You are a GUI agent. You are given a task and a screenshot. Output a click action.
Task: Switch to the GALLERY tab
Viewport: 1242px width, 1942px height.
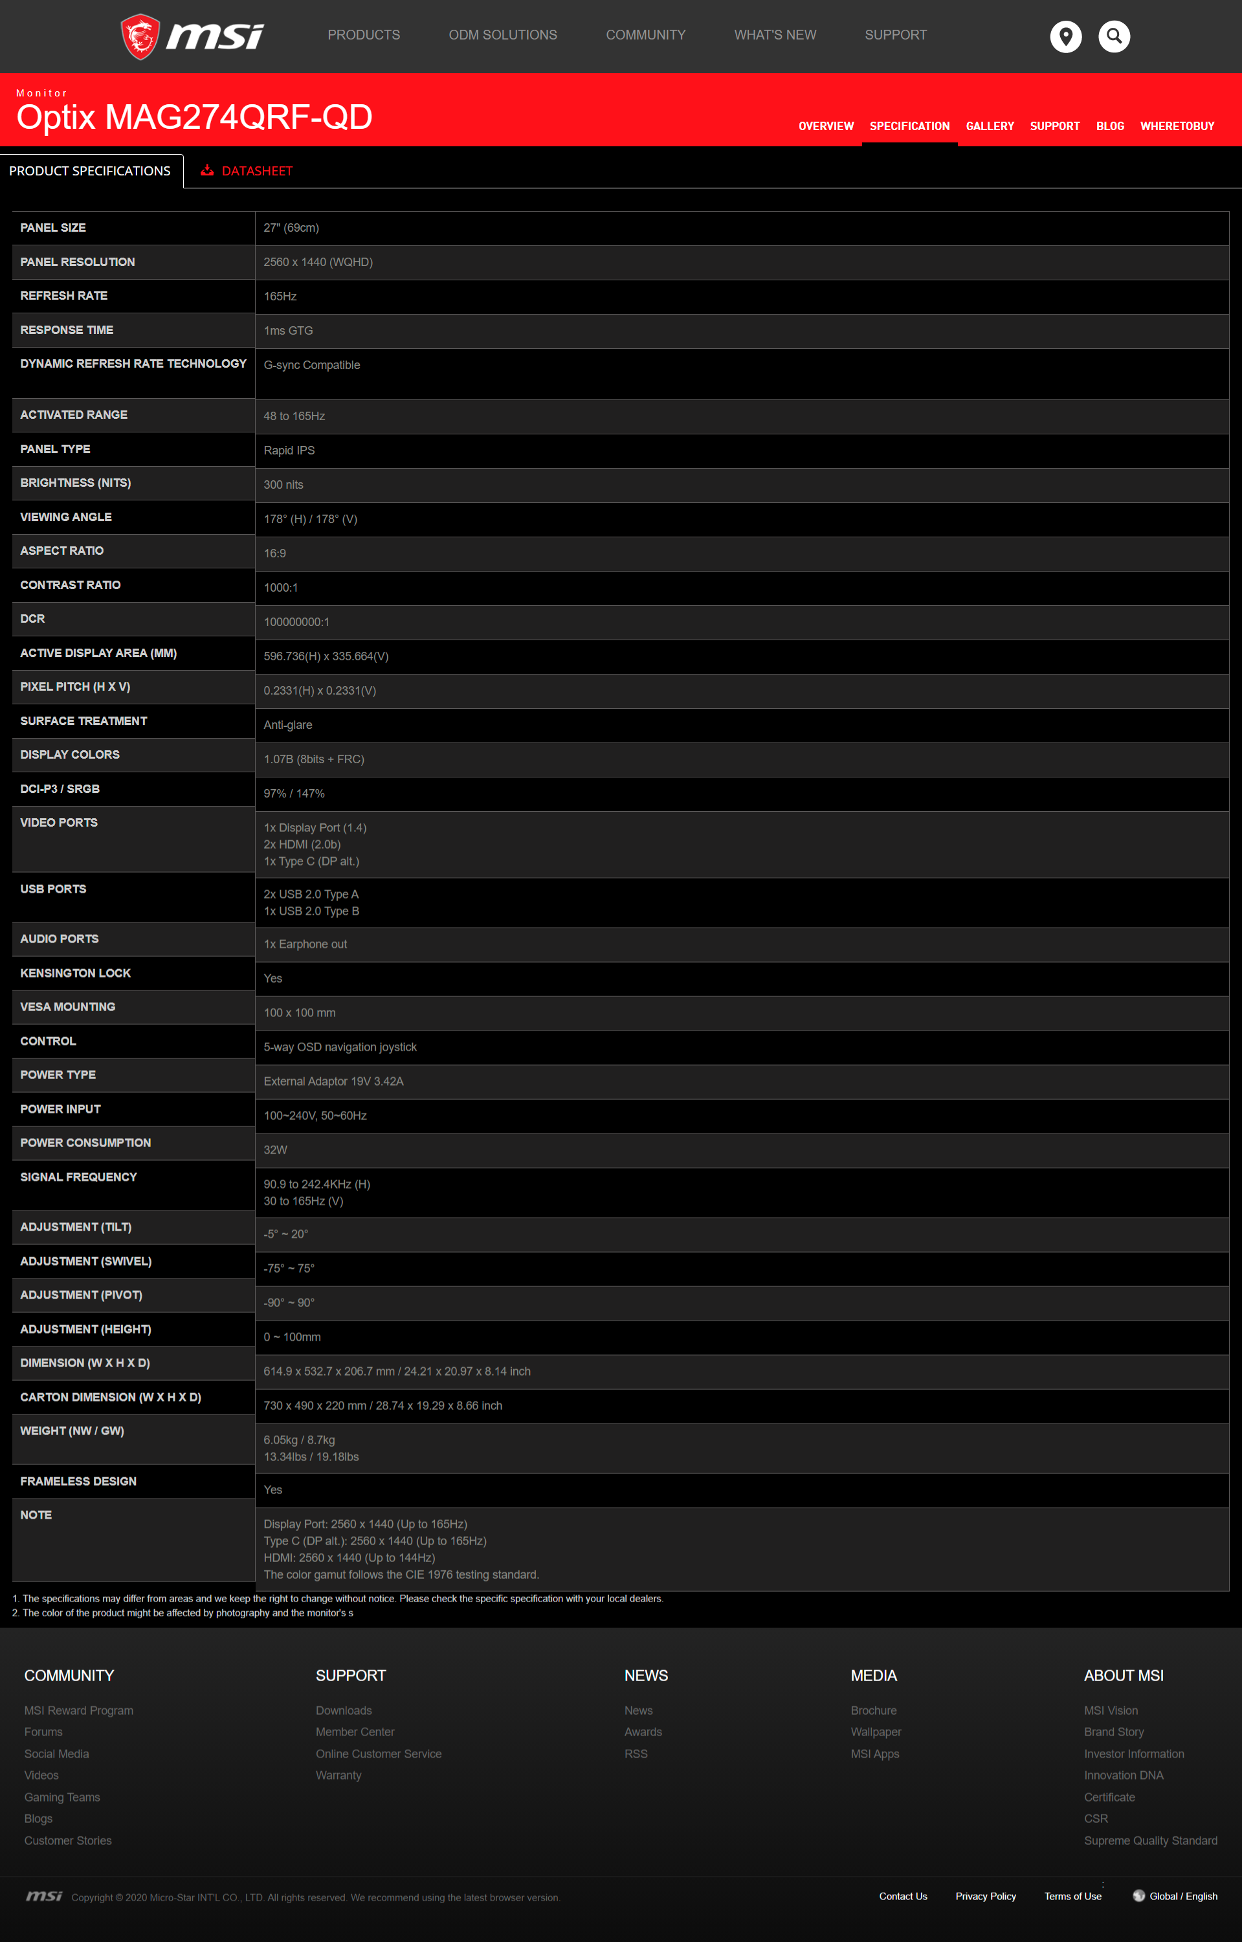click(990, 126)
